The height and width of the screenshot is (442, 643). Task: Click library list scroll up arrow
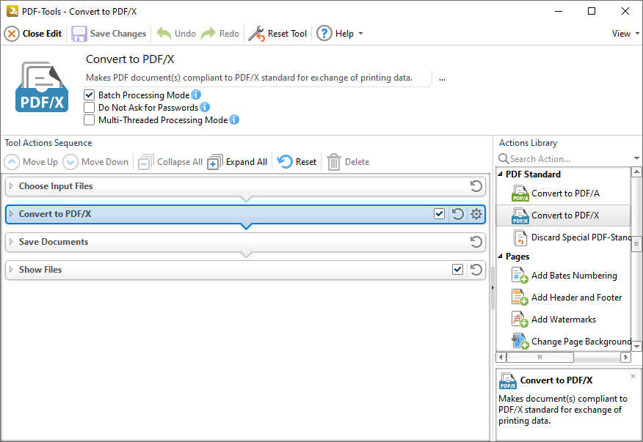coord(636,172)
